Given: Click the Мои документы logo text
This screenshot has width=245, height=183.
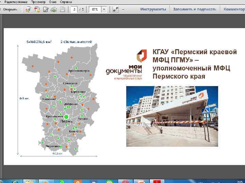Looking at the screenshot, I should [124, 69].
